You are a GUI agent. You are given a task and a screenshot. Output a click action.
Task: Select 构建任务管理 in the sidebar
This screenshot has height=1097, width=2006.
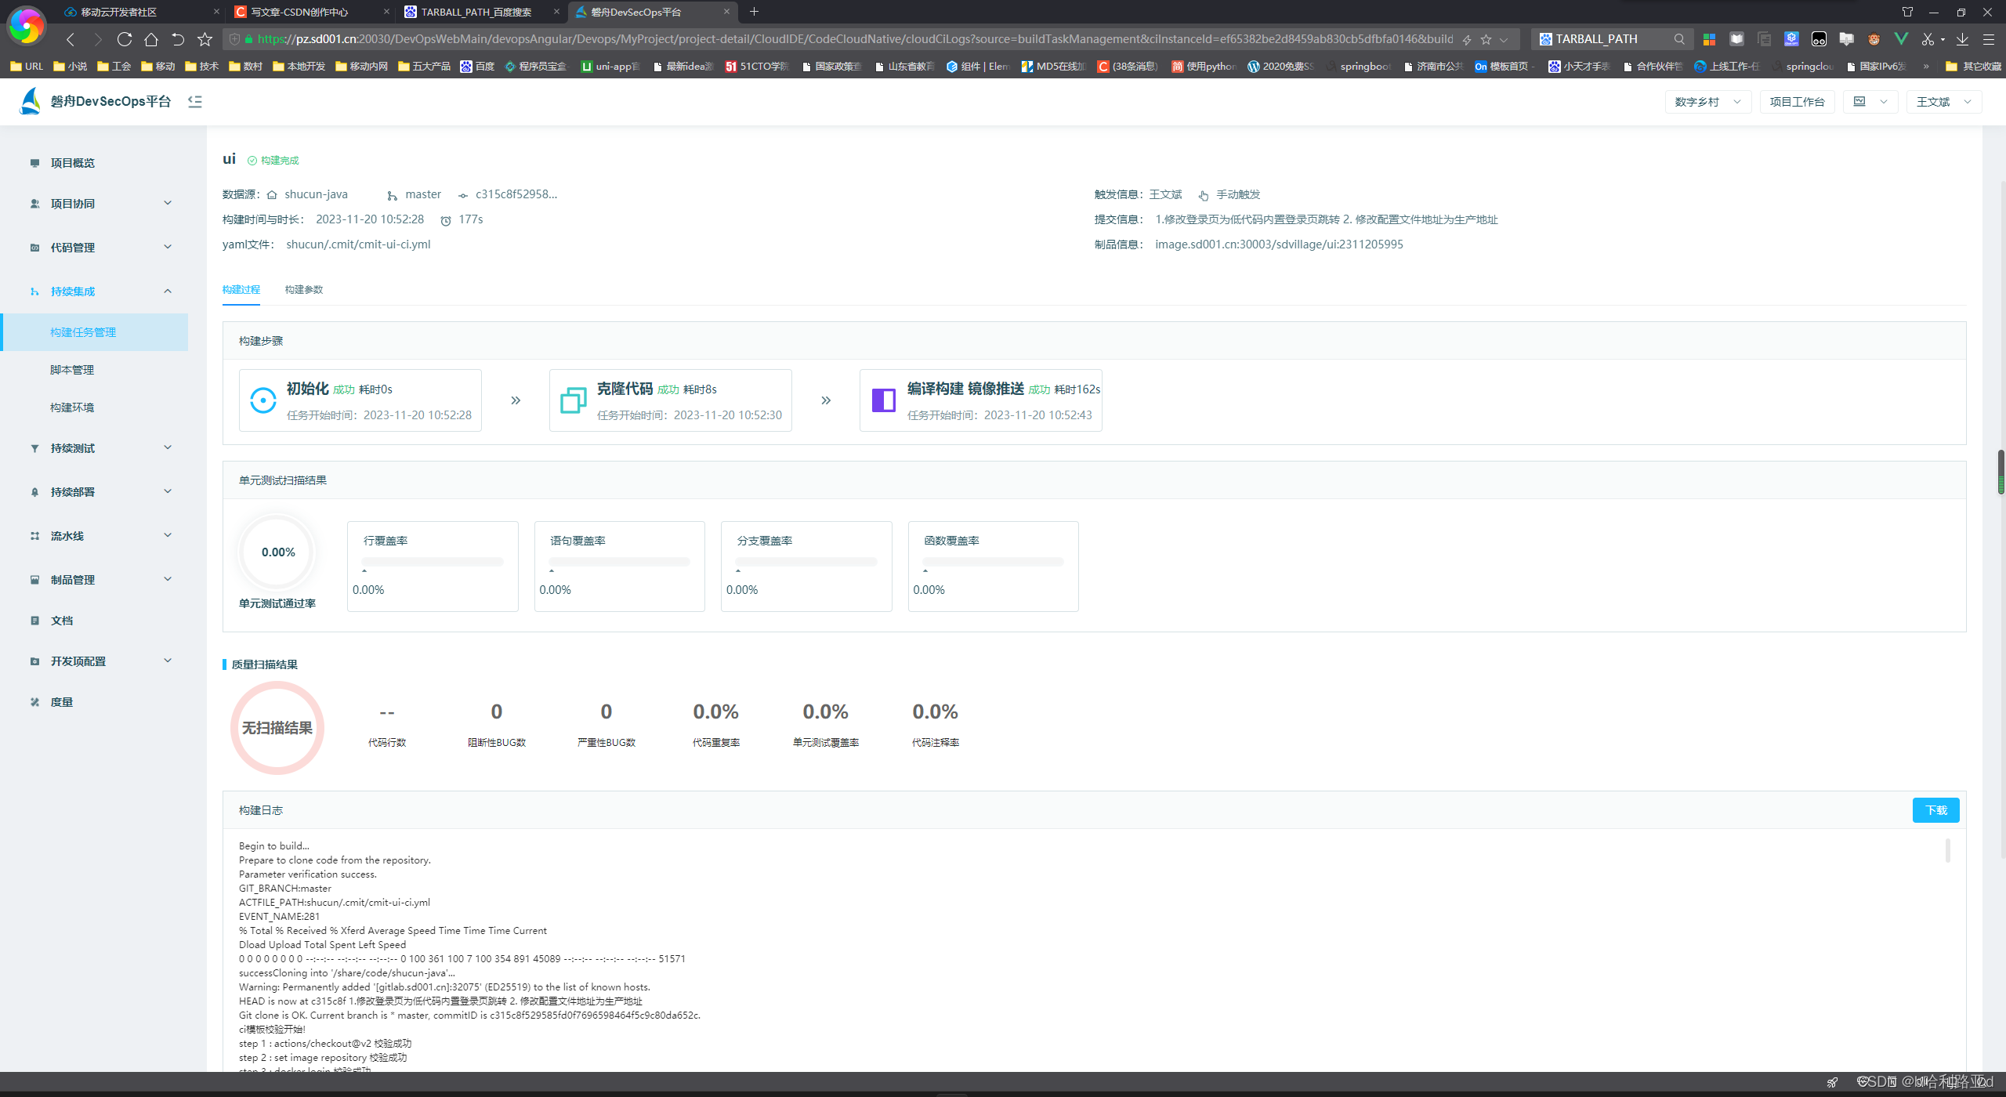click(95, 332)
